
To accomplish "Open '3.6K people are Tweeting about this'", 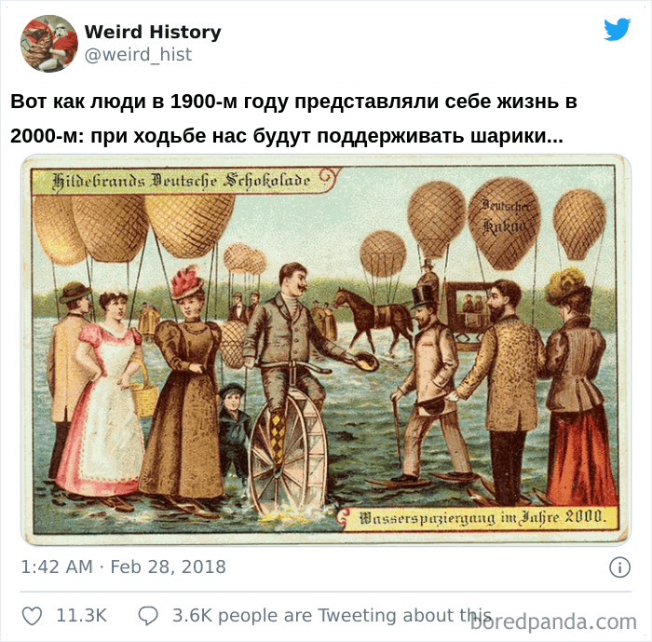I will pos(332,615).
